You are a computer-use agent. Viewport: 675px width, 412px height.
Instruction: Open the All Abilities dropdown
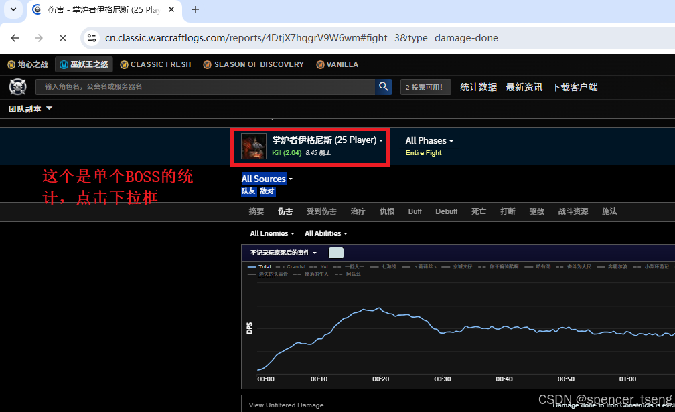[x=326, y=233]
